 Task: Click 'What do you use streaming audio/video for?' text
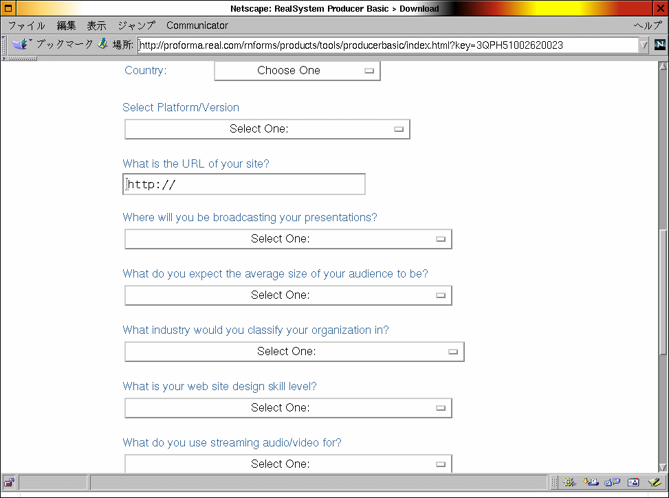coord(232,442)
